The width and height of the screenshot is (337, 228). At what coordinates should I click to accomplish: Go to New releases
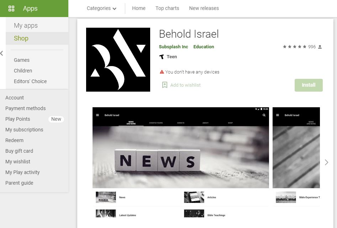click(204, 9)
